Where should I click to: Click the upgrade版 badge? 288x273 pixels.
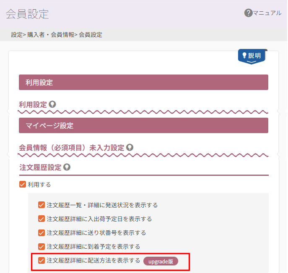(x=161, y=261)
